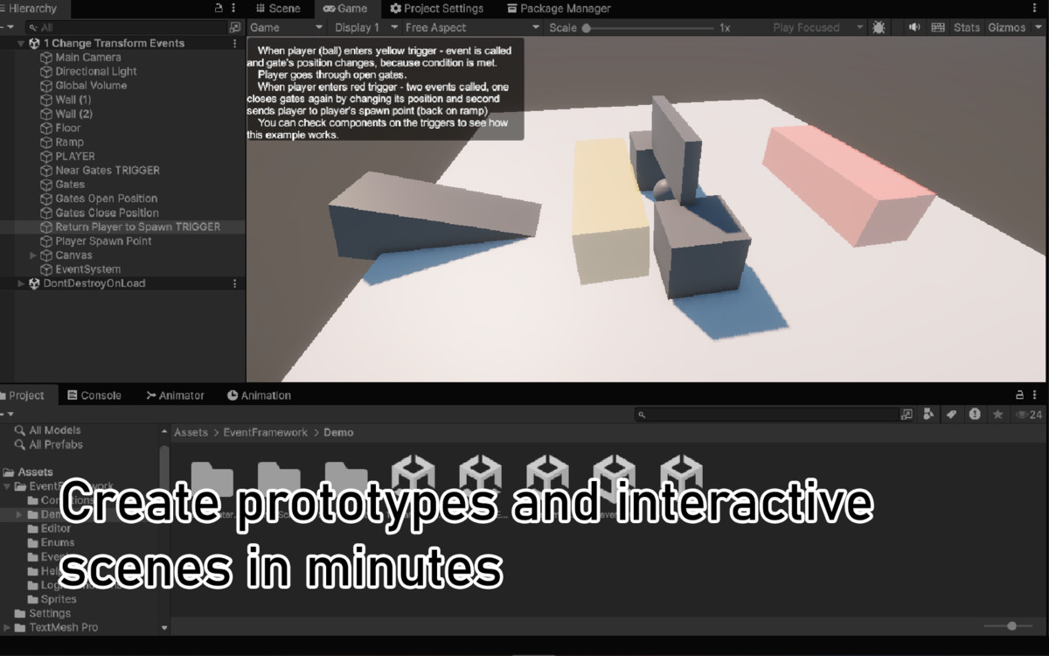The image size is (1049, 656).
Task: Open the Hierarchy panel more-options menu
Action: tap(233, 8)
